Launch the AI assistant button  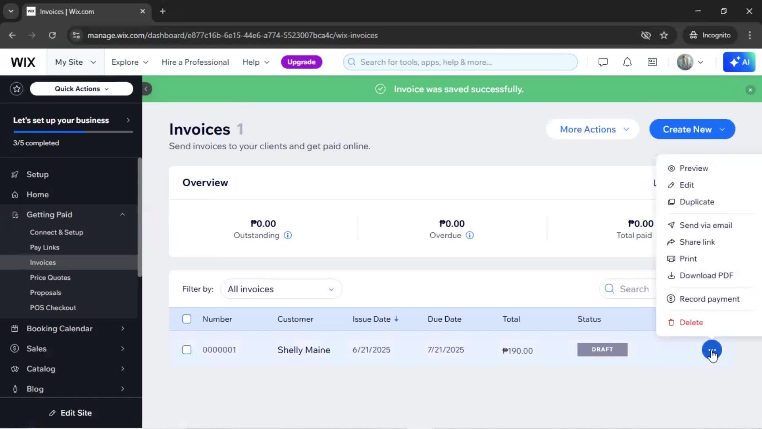point(739,62)
